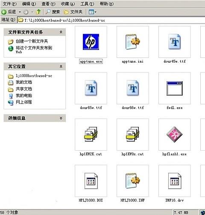
Task: Click the 网上邻居 network icon
Action: coord(11,103)
